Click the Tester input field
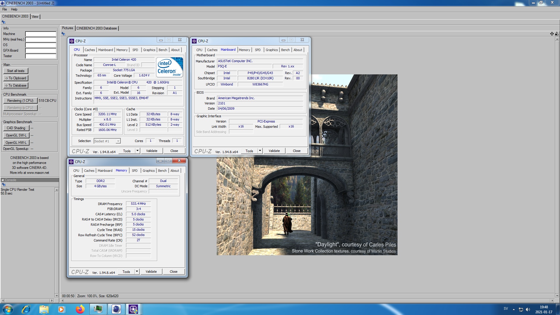The image size is (560, 315). coord(41,56)
